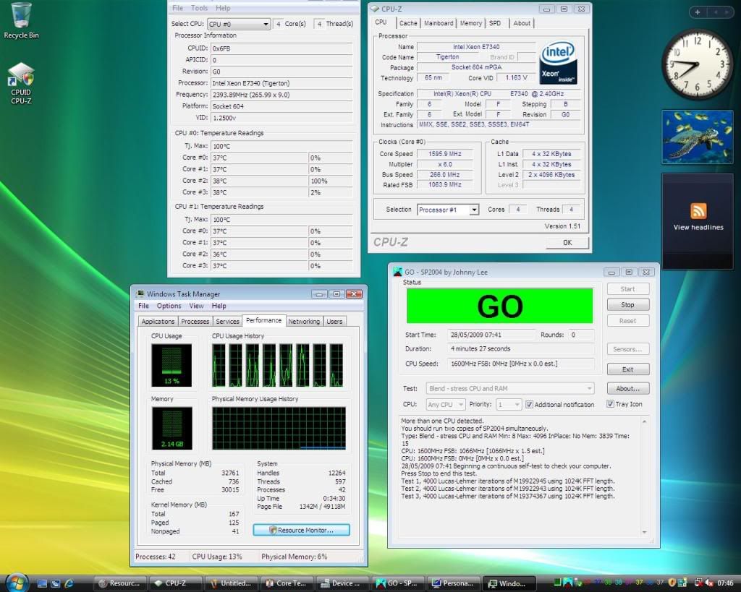The image size is (741, 592).
Task: Open the File menu in Task Manager
Action: [143, 306]
